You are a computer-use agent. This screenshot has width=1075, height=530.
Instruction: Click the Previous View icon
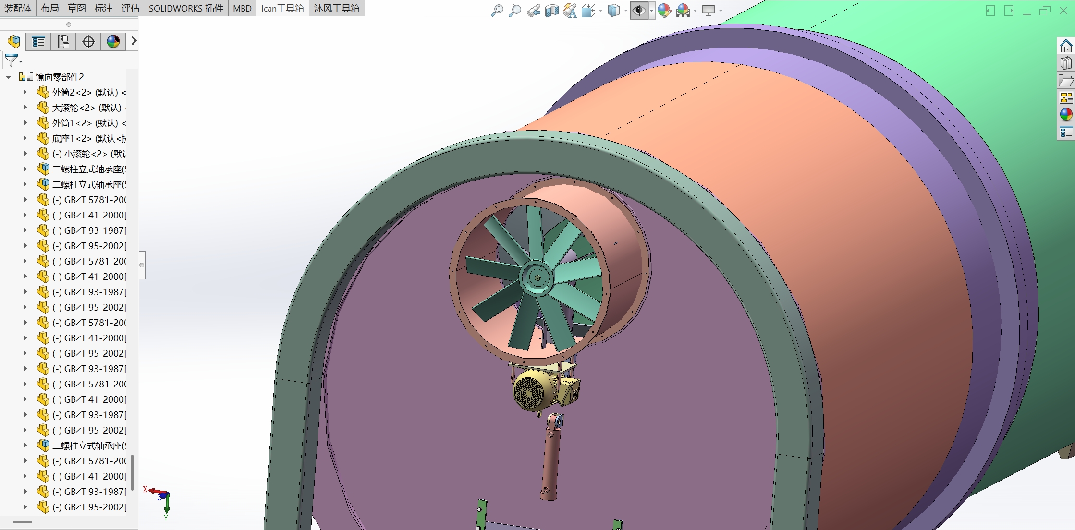click(533, 10)
